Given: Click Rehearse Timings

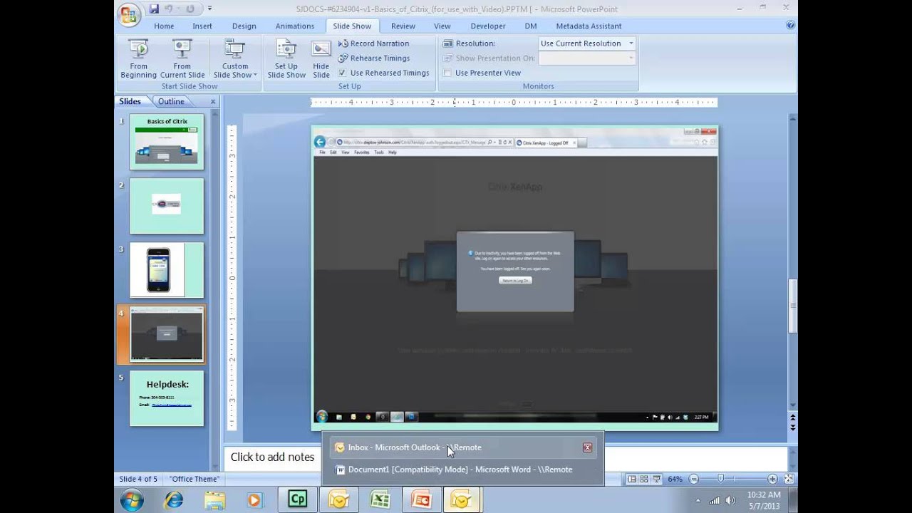Looking at the screenshot, I should [373, 58].
